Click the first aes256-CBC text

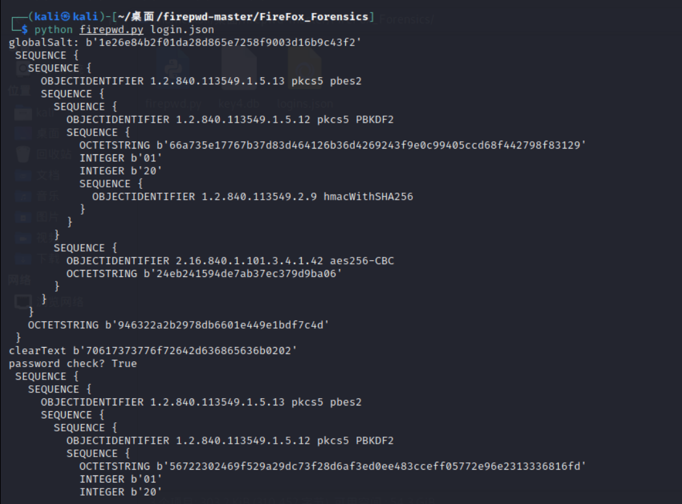[x=361, y=261]
